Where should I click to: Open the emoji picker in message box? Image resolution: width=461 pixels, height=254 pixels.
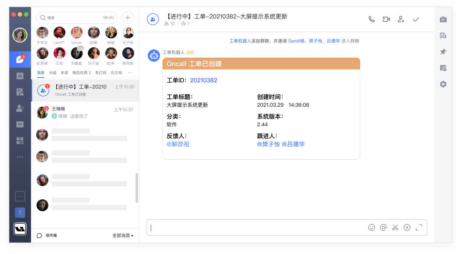(371, 228)
